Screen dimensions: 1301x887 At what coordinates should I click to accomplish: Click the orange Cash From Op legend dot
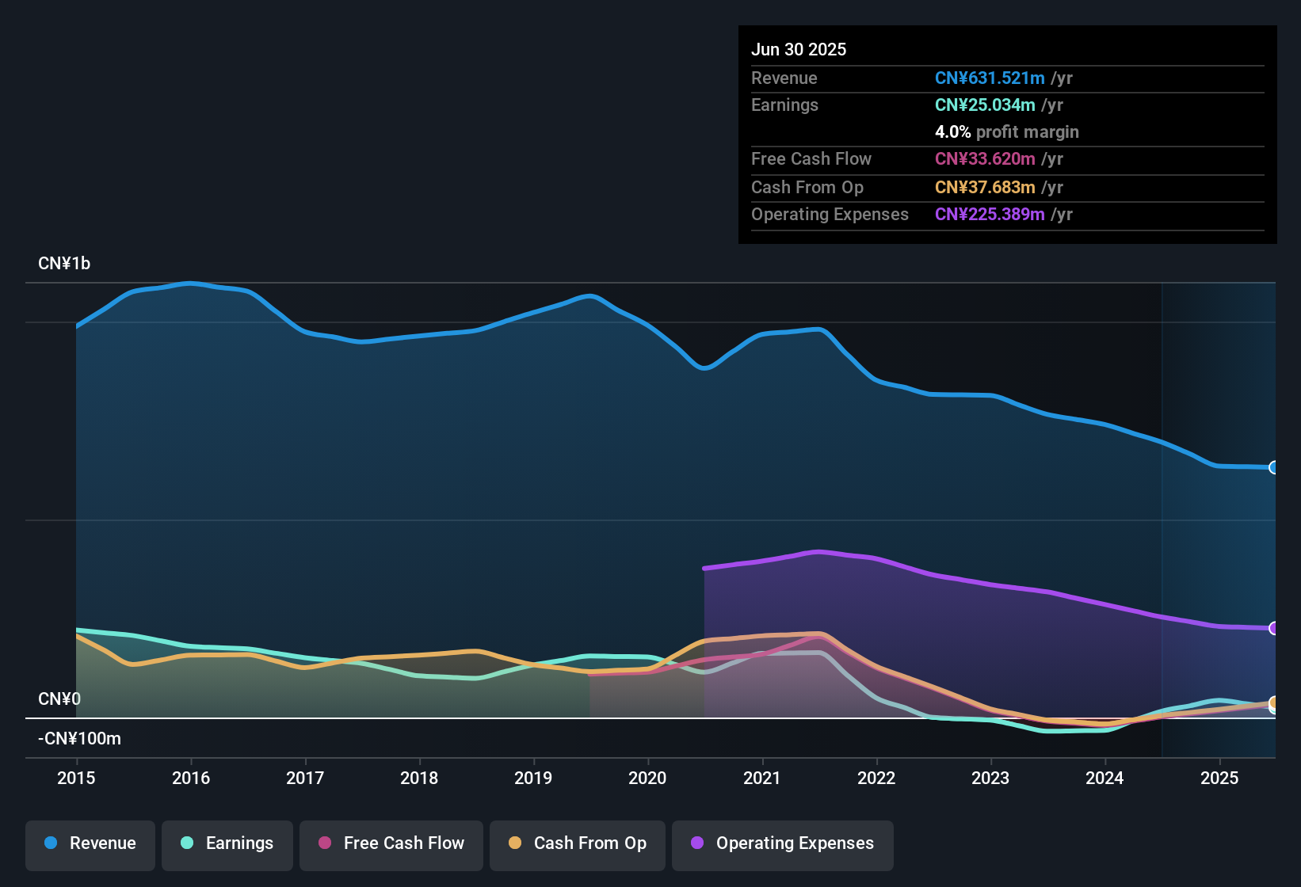tap(515, 843)
